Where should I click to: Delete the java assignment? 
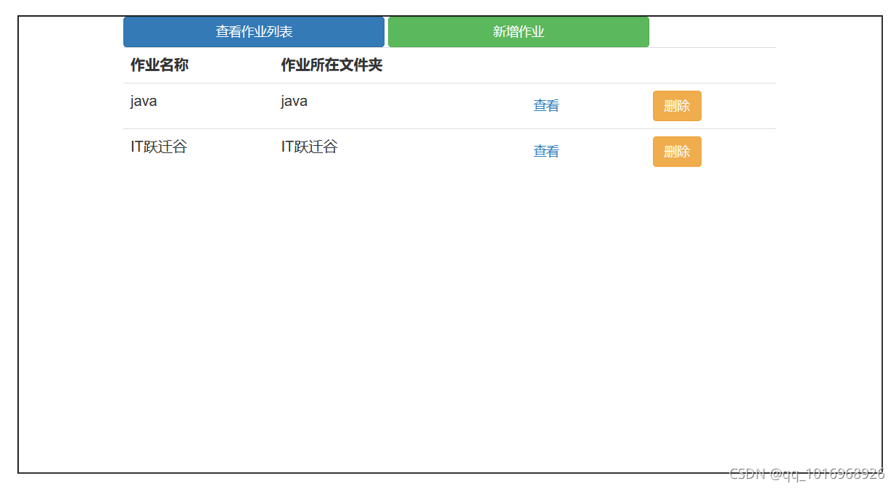675,105
